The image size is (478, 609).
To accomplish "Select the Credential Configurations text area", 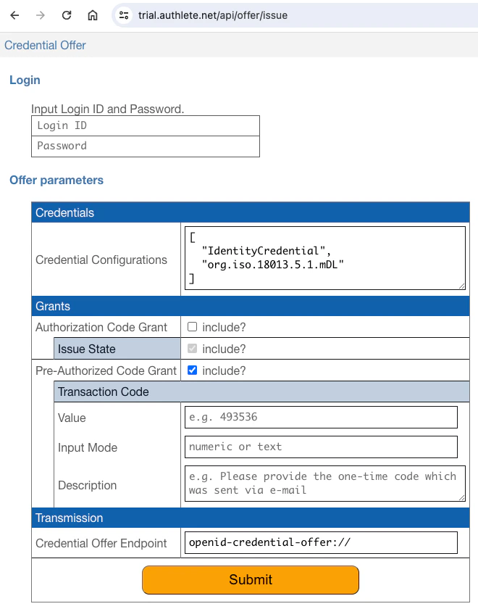I will pyautogui.click(x=324, y=257).
